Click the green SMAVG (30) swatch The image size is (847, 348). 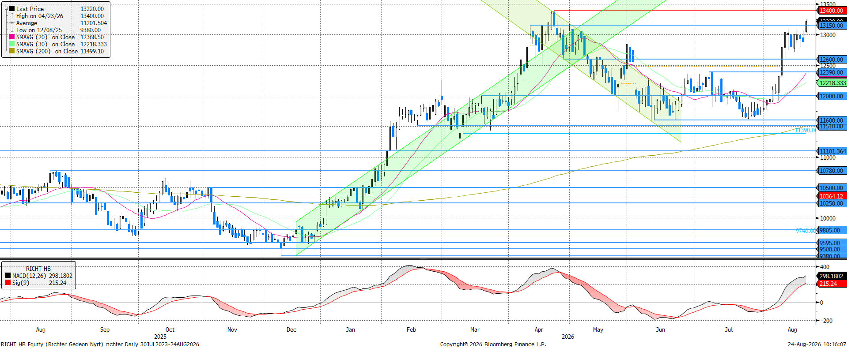tap(12, 44)
